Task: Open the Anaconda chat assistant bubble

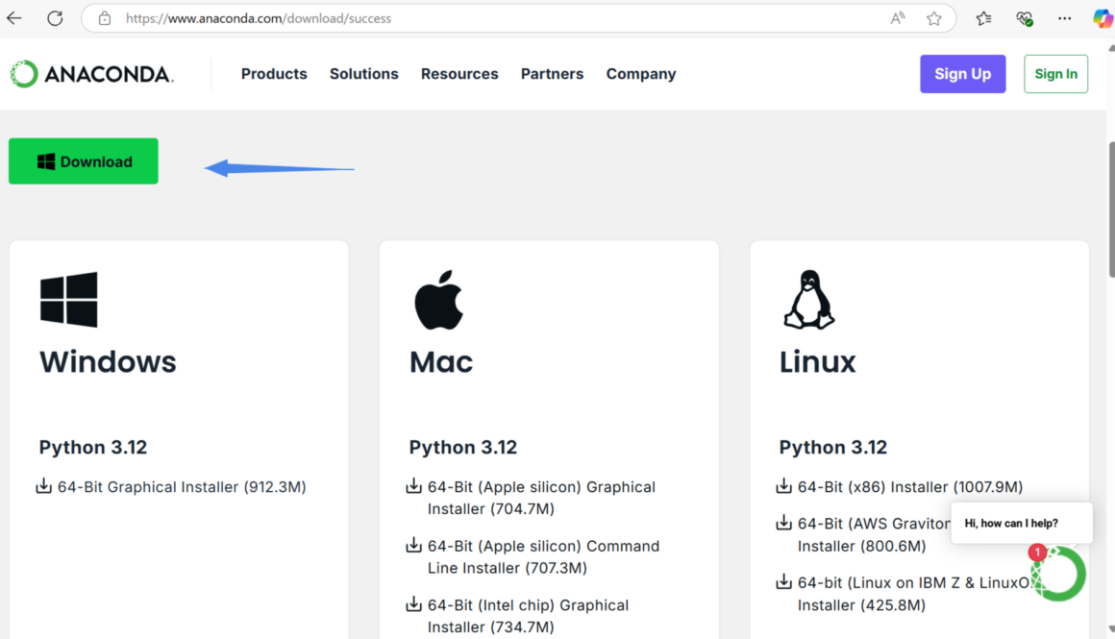Action: point(1057,574)
